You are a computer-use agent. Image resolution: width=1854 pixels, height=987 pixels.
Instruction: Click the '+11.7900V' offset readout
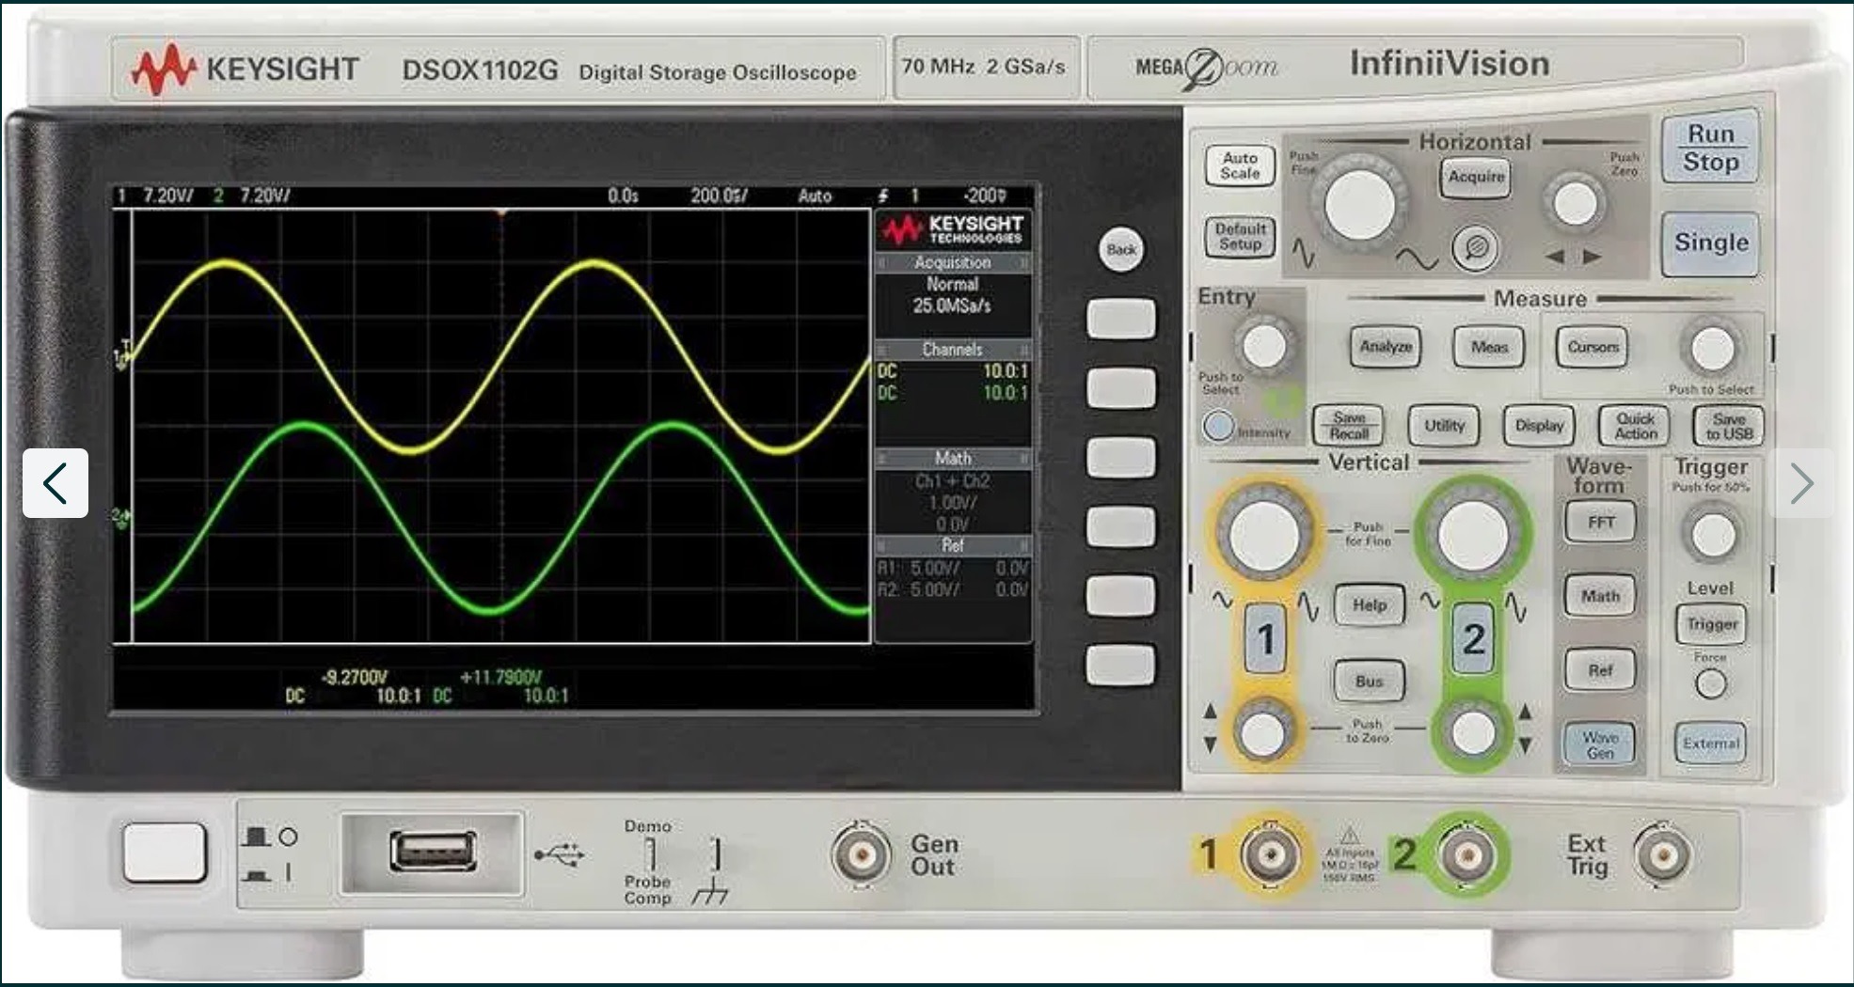(500, 677)
